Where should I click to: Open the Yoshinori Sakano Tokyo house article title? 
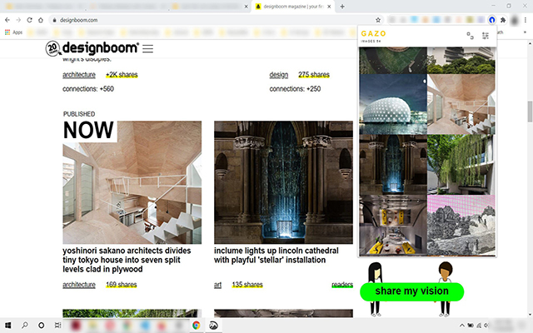click(127, 260)
